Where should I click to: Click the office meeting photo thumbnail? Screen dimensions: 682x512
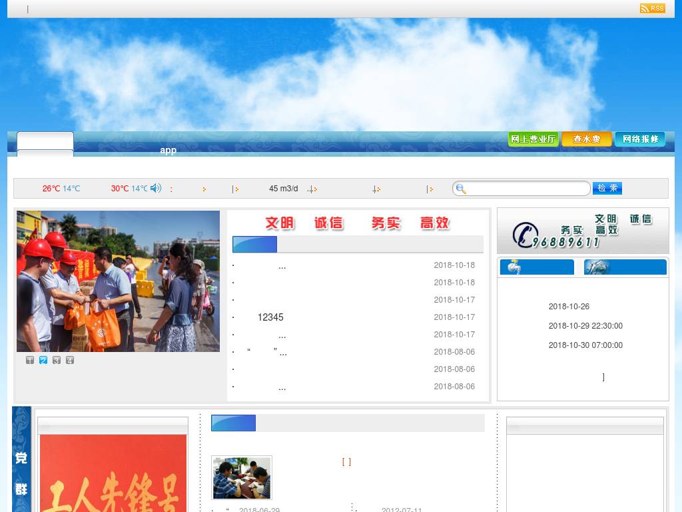point(241,477)
